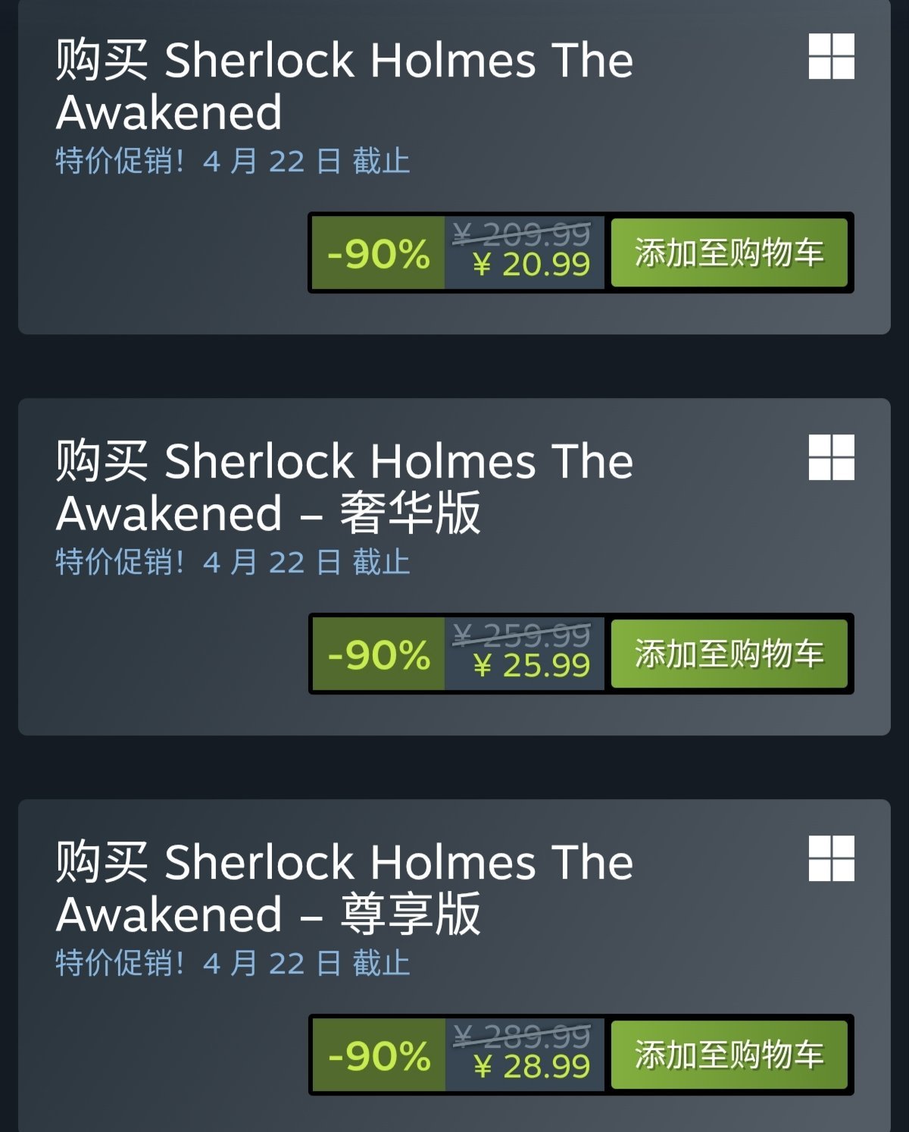Click the struck-through price ¥ 289.99
Screen dimensions: 909x1132
(521, 1036)
